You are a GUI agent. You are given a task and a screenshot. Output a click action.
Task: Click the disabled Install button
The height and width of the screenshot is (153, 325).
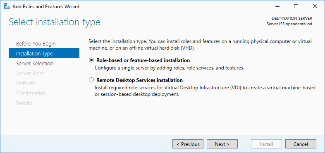[266, 144]
